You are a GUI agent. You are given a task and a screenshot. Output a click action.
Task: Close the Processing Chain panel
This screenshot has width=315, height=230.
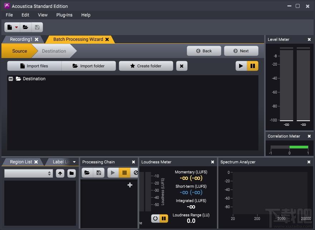134,162
